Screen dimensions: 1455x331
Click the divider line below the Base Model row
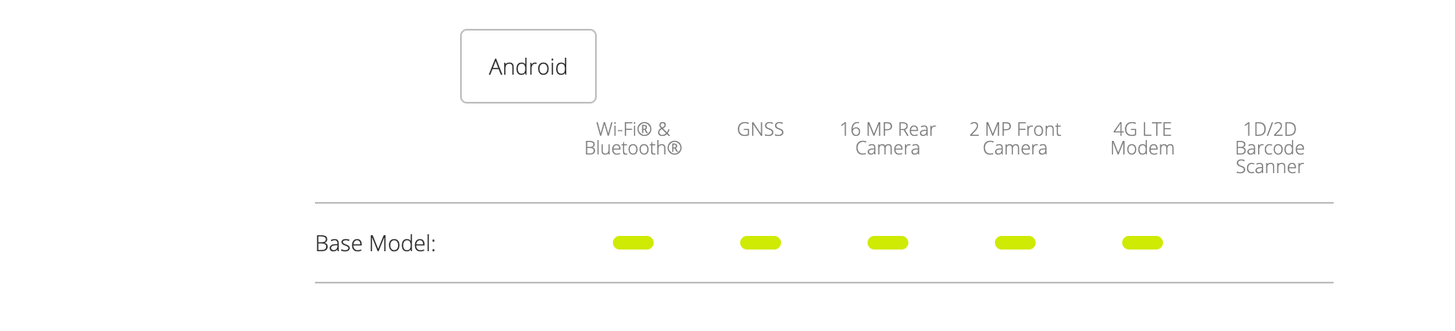coord(824,283)
